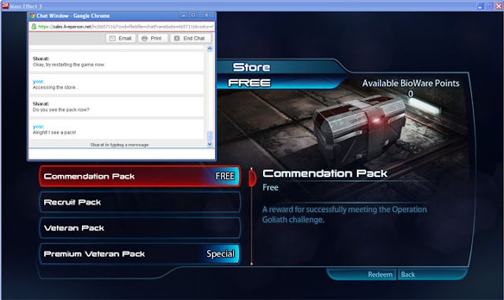
Task: Select the Commendation Pack entry
Action: pyautogui.click(x=140, y=176)
